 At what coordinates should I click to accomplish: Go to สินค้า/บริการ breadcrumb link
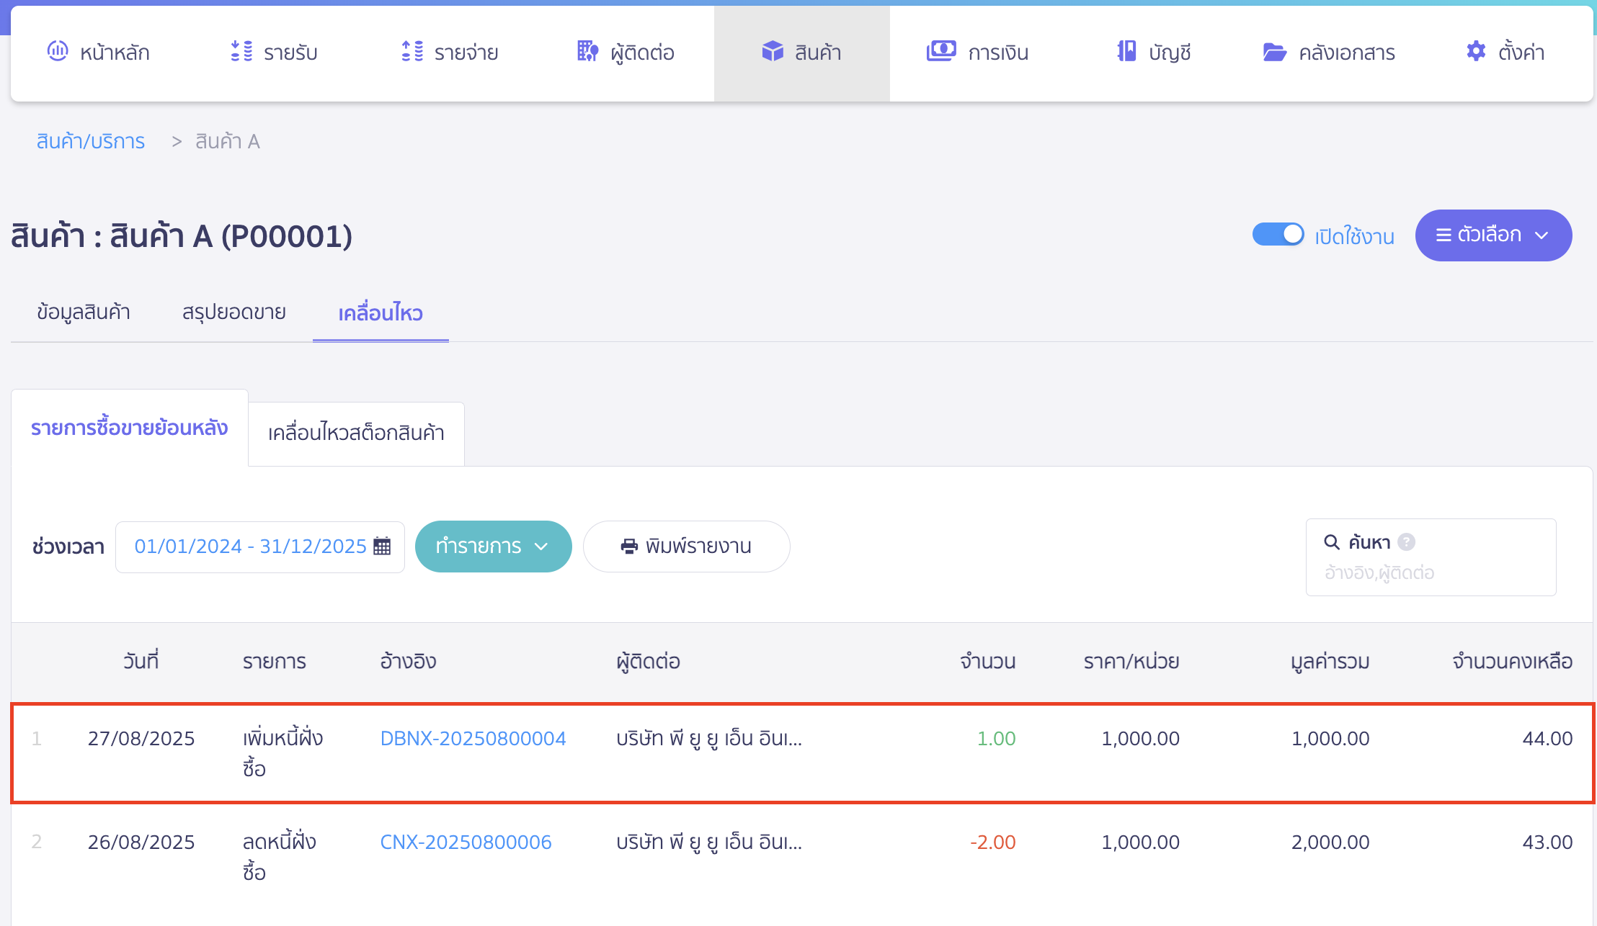(91, 141)
